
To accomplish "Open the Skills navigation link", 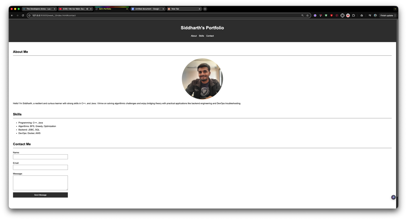I will point(201,36).
